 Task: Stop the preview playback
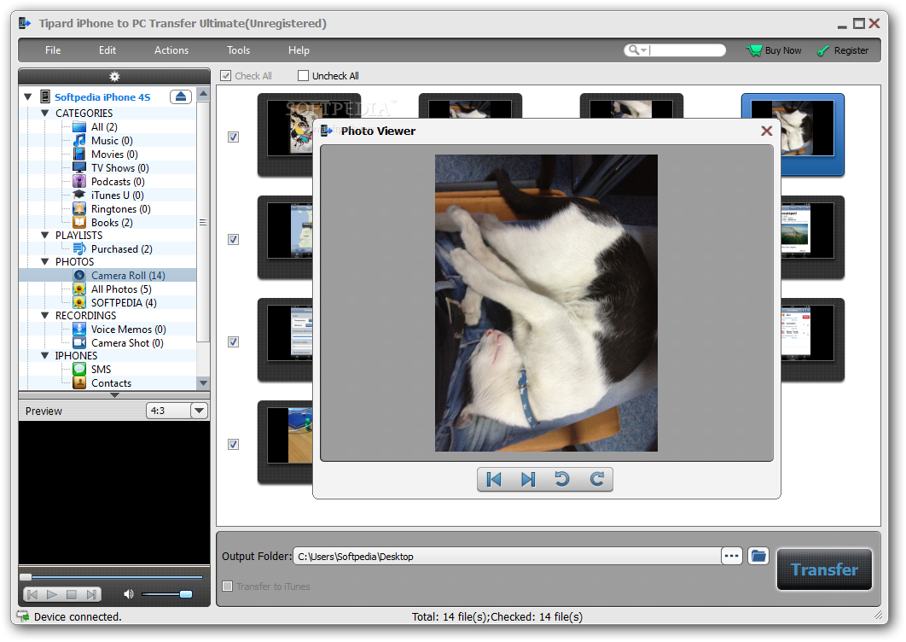(x=72, y=594)
